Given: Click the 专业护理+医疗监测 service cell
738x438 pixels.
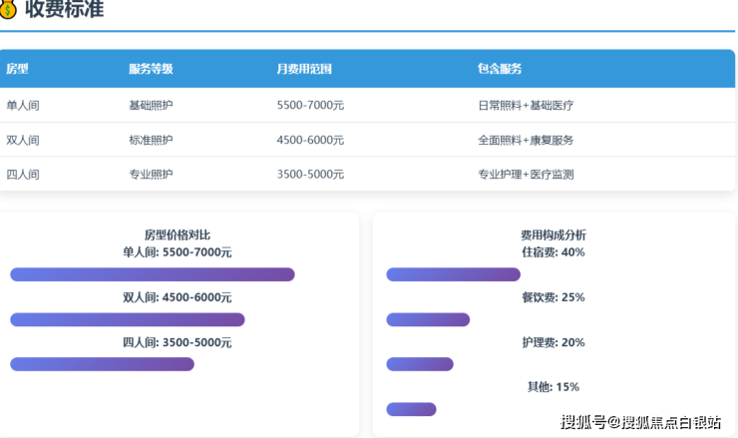Looking at the screenshot, I should point(526,174).
